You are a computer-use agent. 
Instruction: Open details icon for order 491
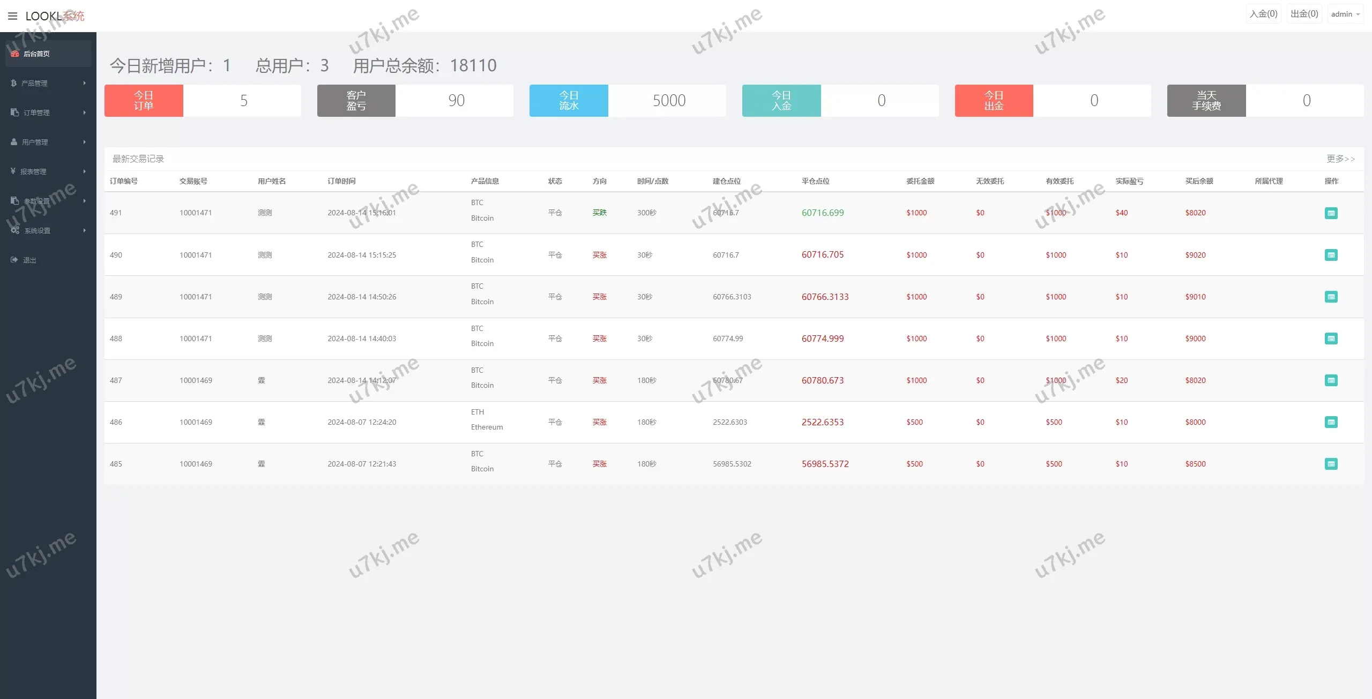click(x=1331, y=213)
